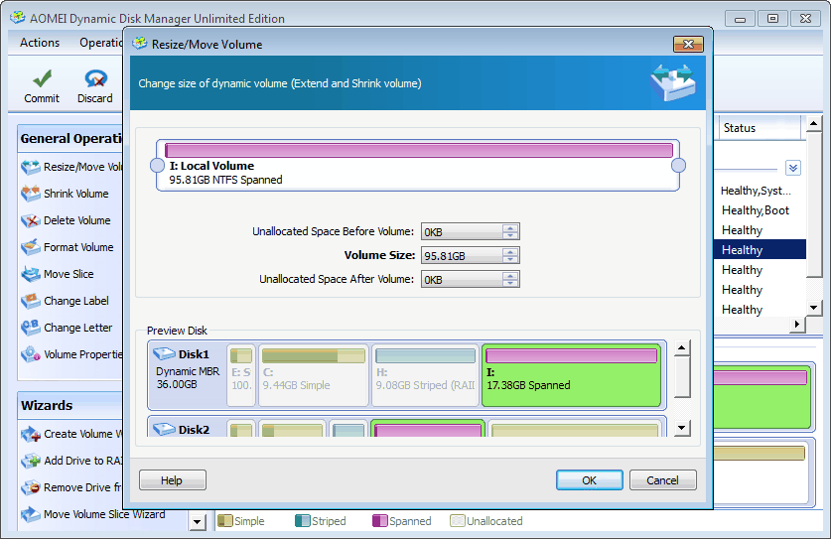This screenshot has height=539, width=831.
Task: Click the Delete Volume icon
Action: (x=30, y=220)
